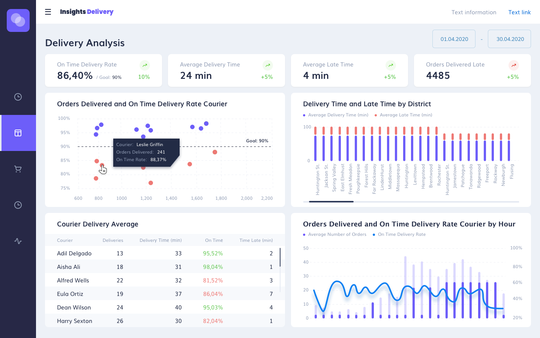
Task: Sort table by Deliveries column header
Action: (113, 240)
